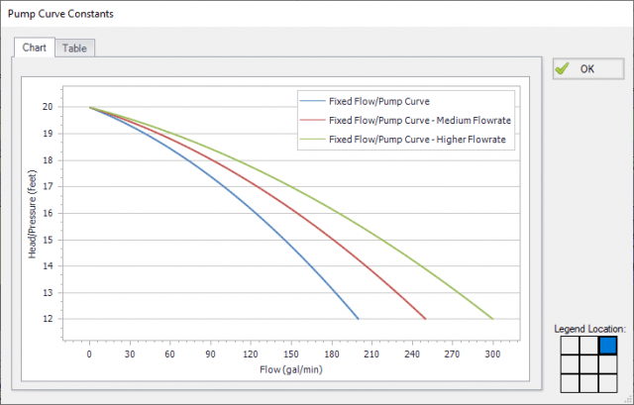Viewport: 634px width, 405px height.
Task: Click the 'Pump Curve Constants' window title
Action: [x=60, y=14]
